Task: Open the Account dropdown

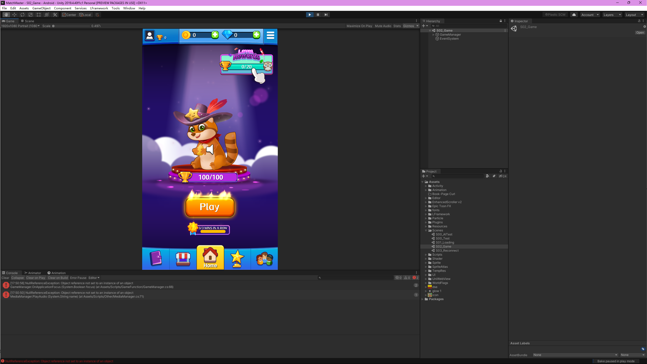Action: [590, 15]
